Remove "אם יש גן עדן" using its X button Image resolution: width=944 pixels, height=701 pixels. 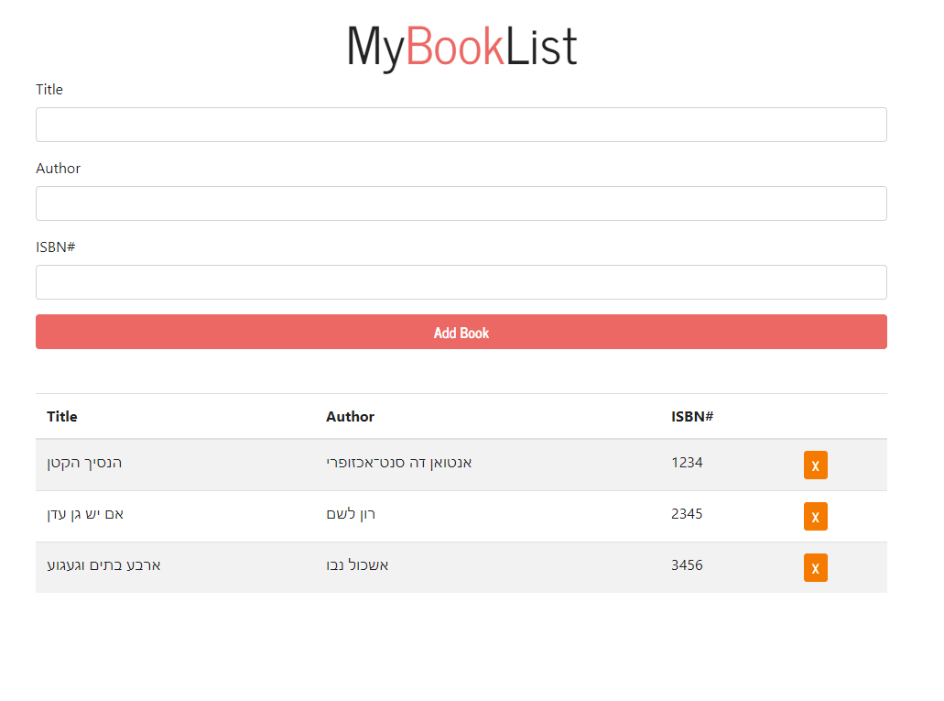815,516
